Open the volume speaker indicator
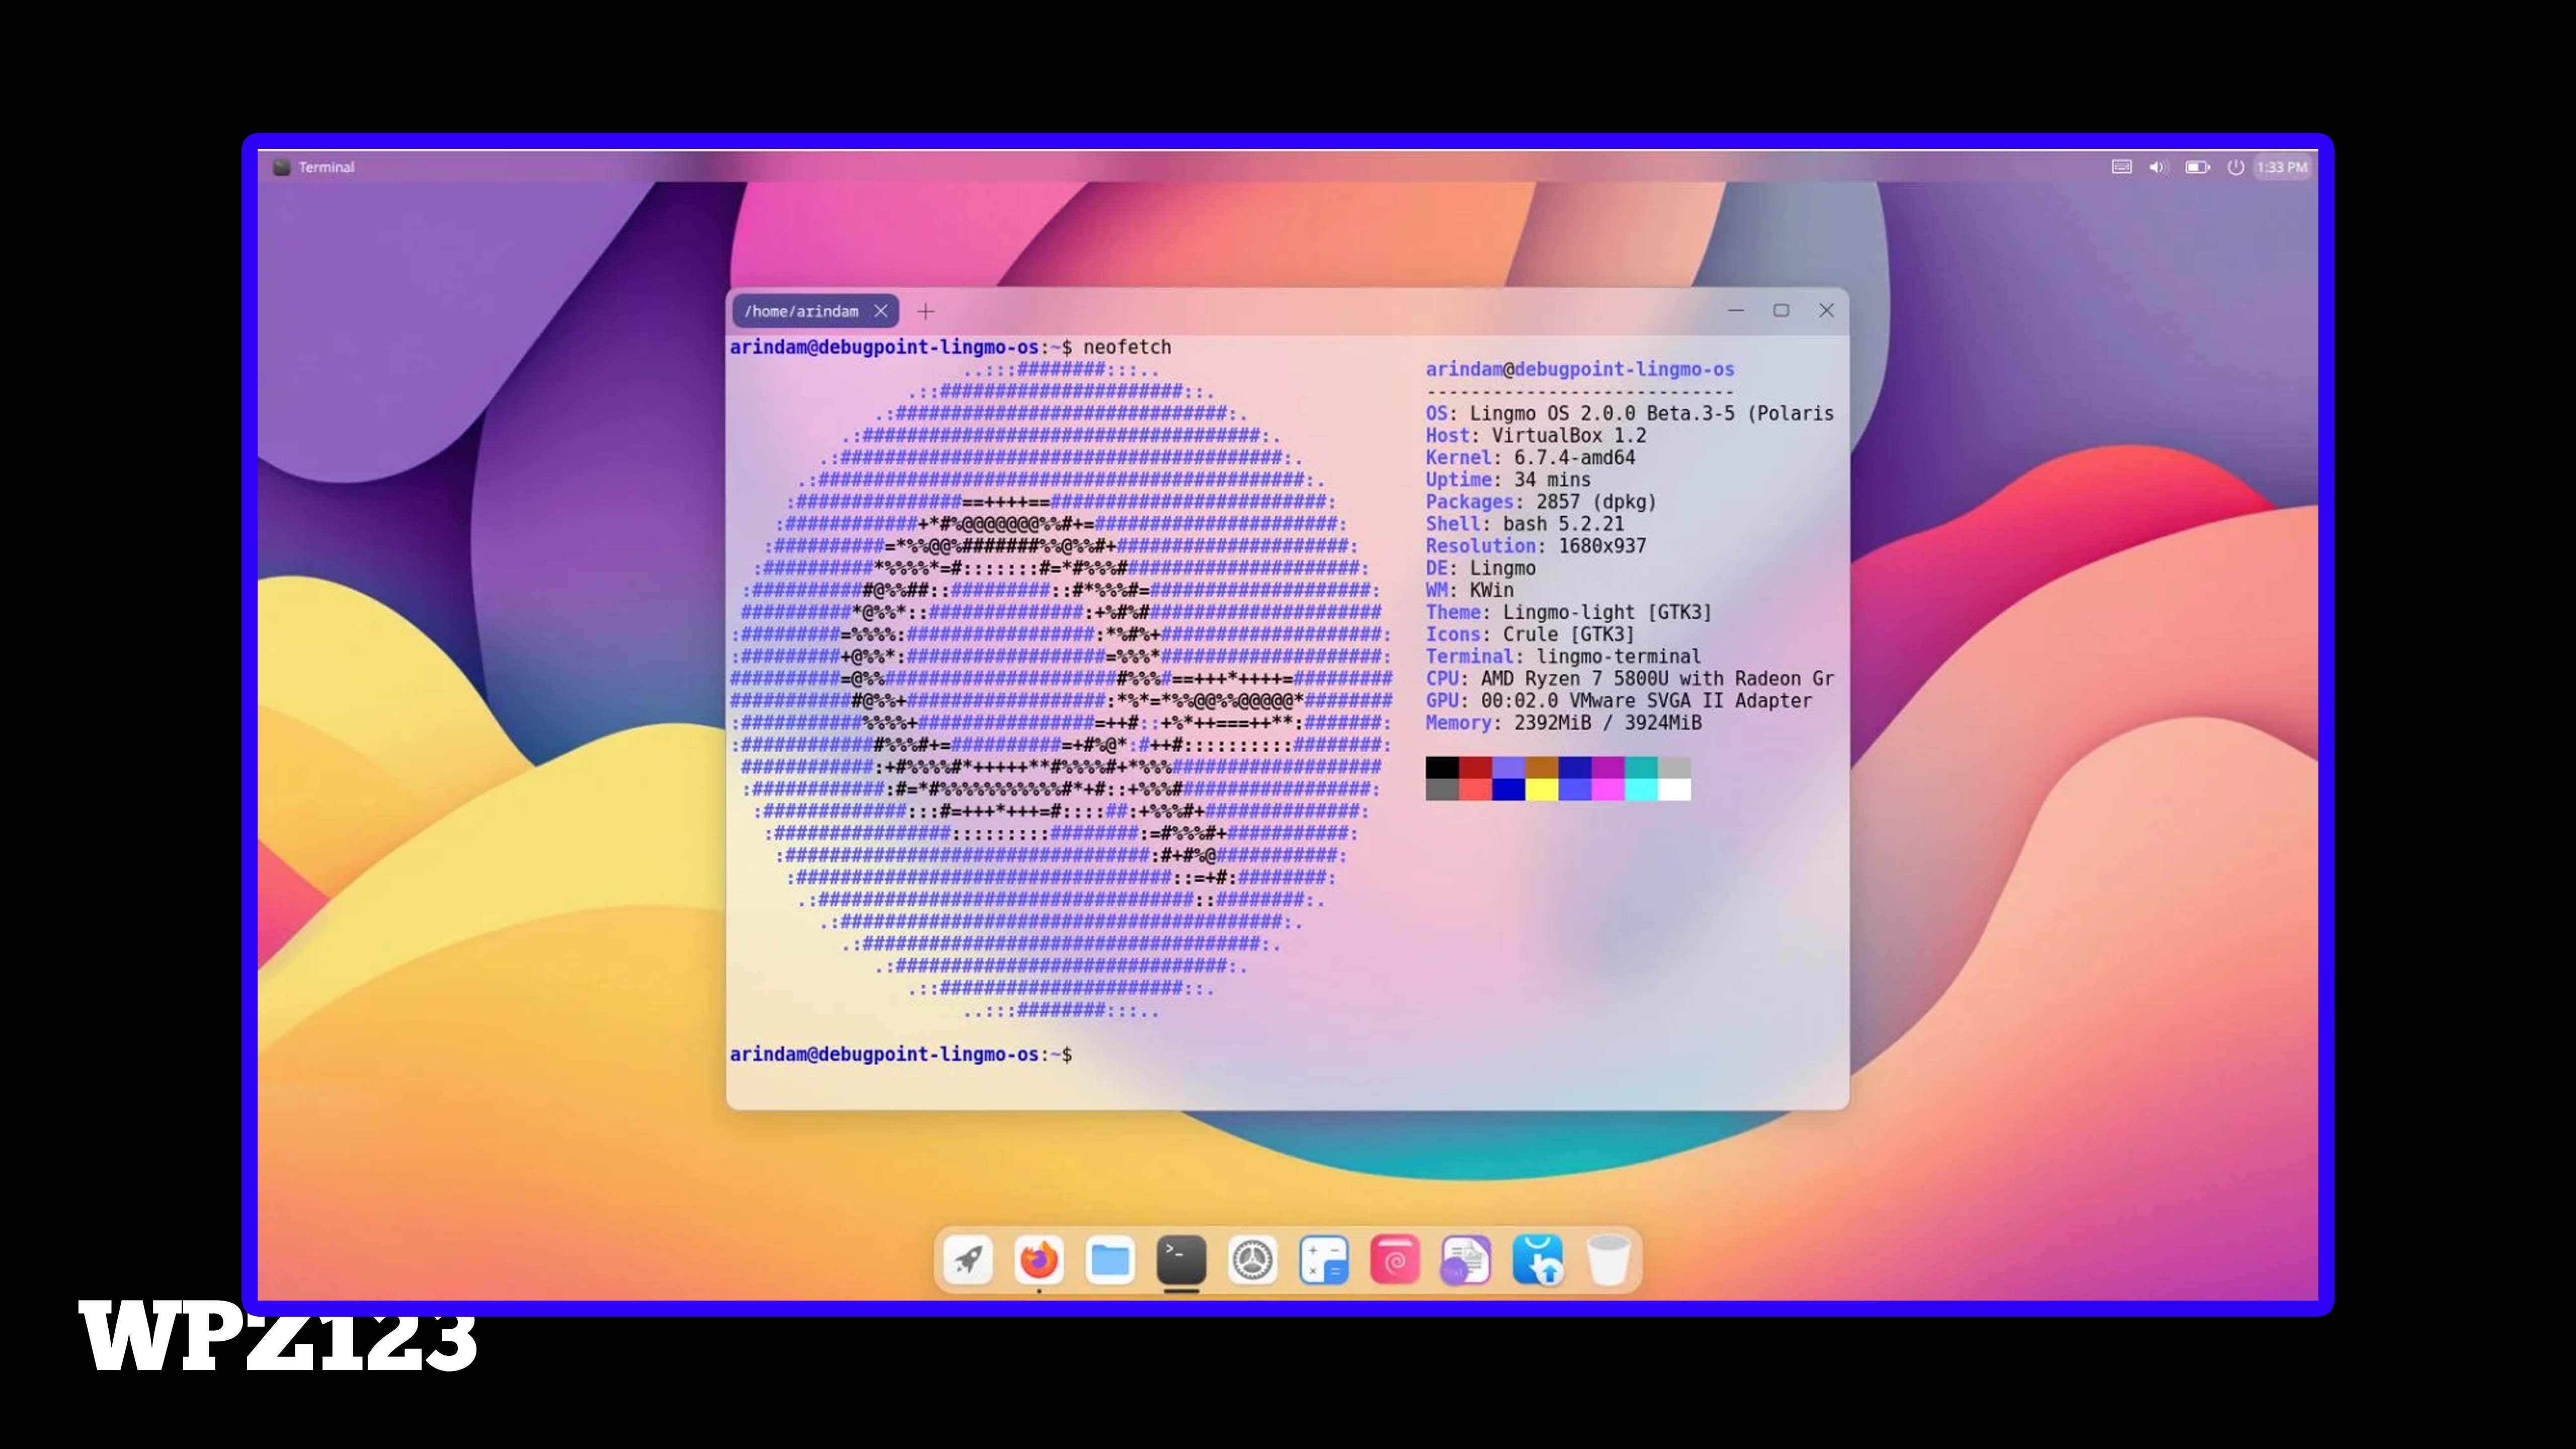Viewport: 2576px width, 1449px height. point(2158,167)
